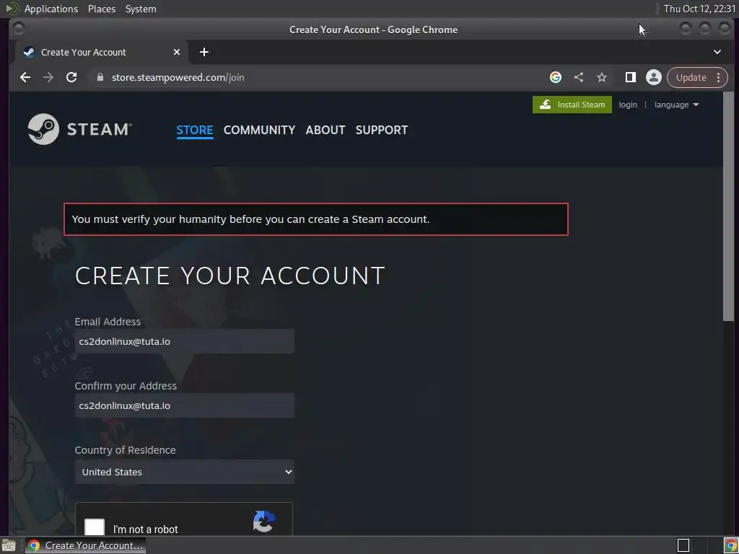
Task: Click the CREATE YOUR ACCOUNT heading
Action: (230, 276)
